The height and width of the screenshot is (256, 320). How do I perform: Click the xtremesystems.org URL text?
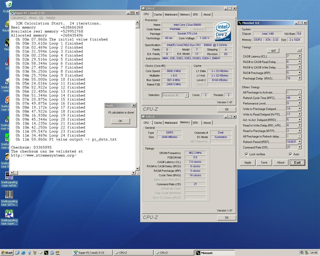pyautogui.click(x=44, y=155)
